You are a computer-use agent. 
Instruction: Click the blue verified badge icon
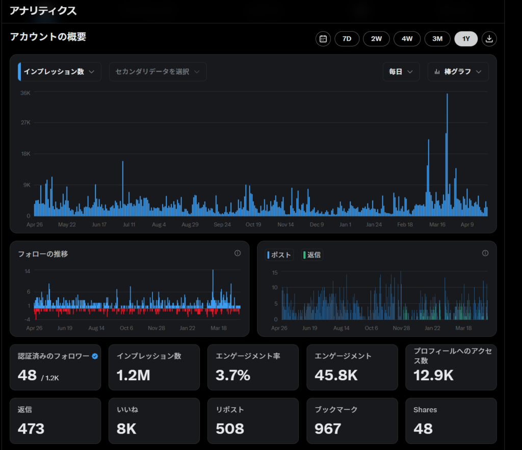pos(95,356)
